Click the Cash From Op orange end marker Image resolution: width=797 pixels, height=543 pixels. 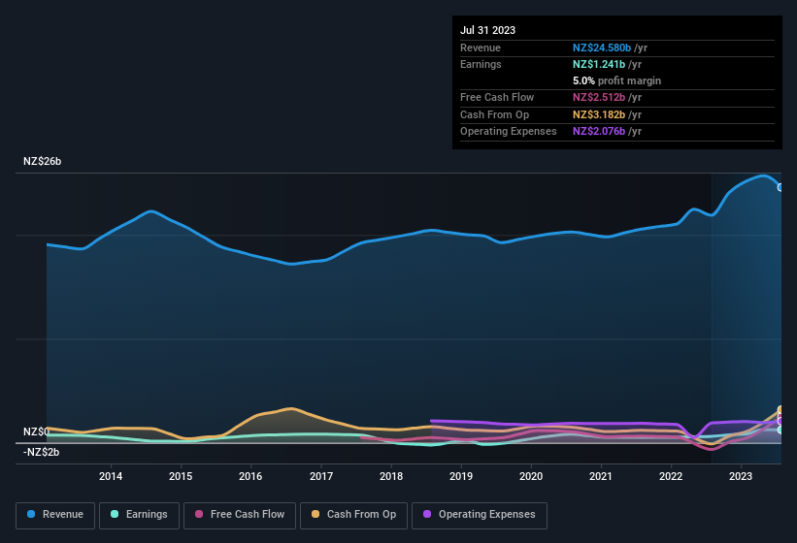pyautogui.click(x=780, y=409)
